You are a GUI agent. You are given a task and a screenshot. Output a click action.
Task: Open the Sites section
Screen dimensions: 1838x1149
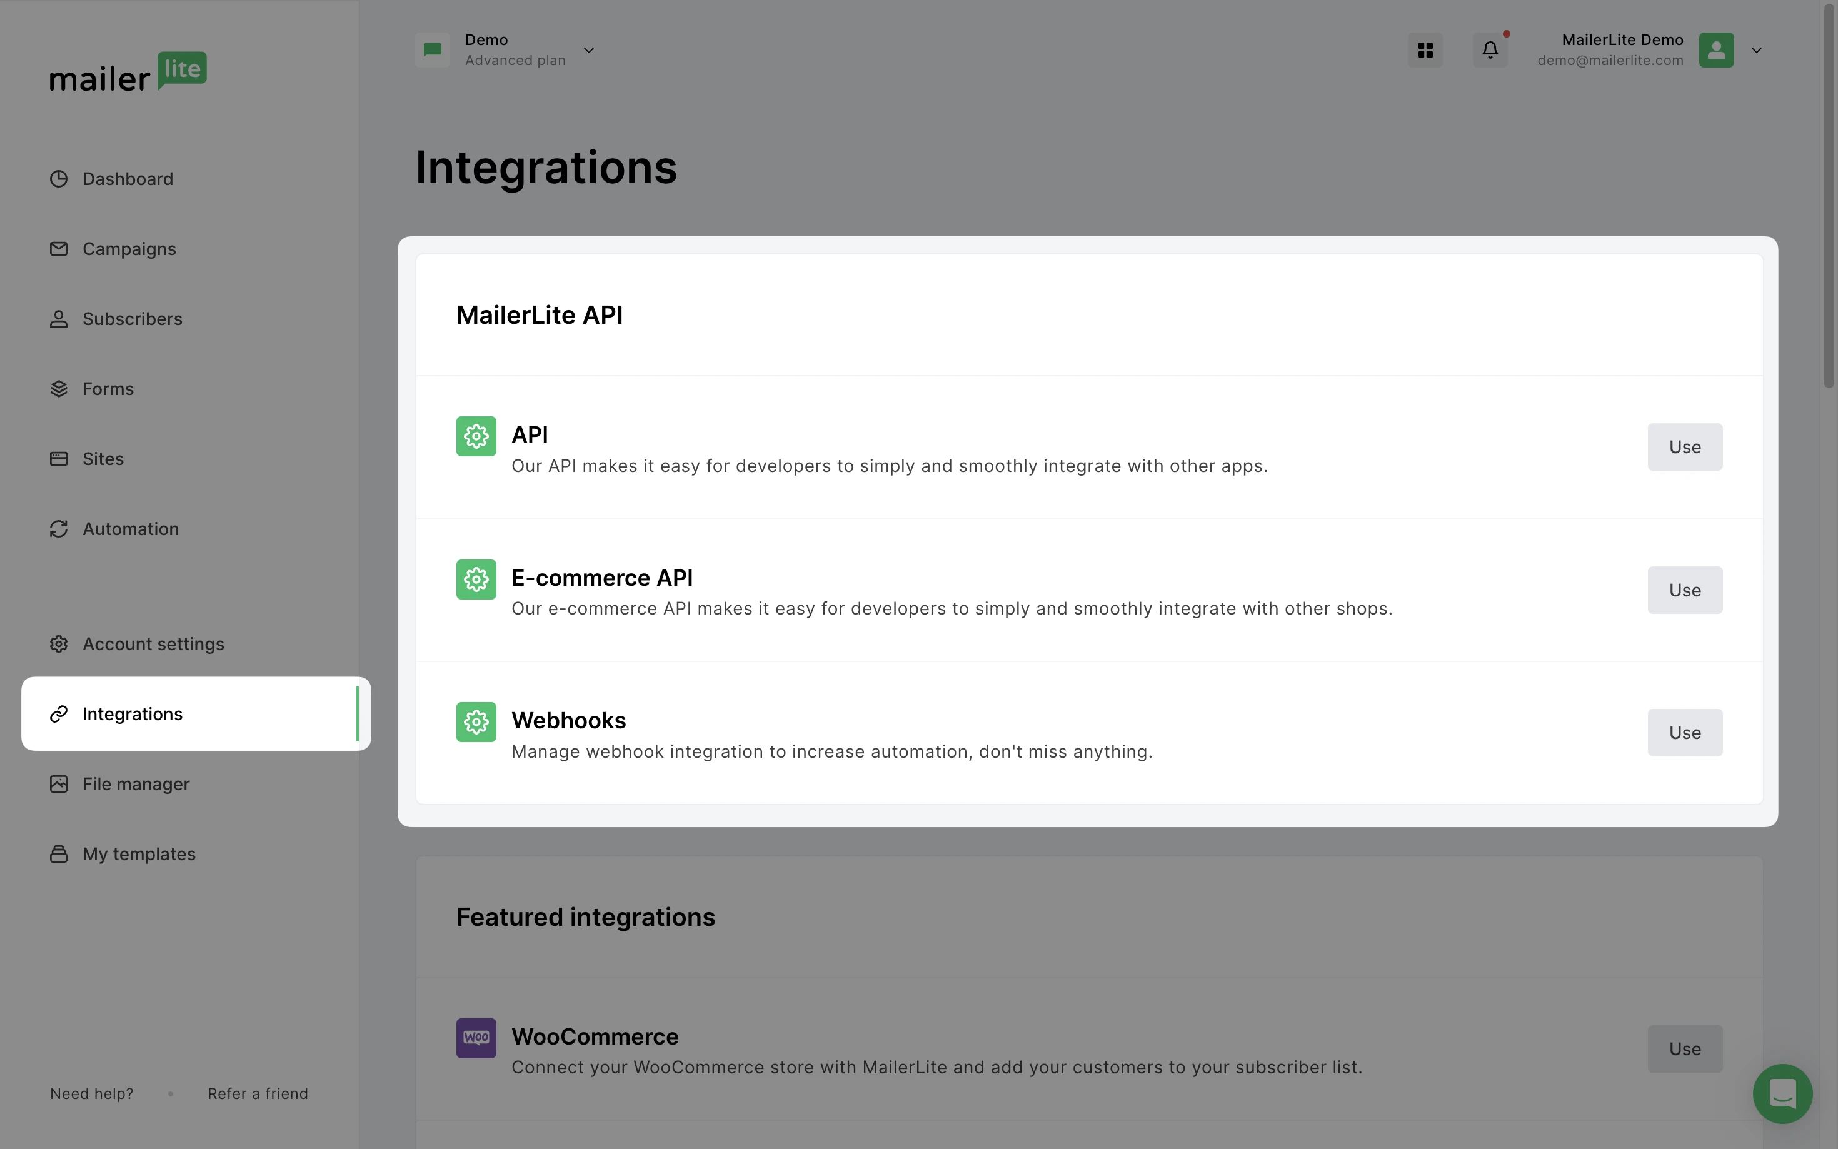click(x=103, y=458)
